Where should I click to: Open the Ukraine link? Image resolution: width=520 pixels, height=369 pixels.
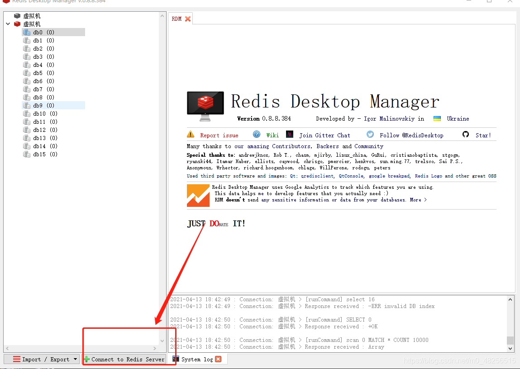point(458,119)
